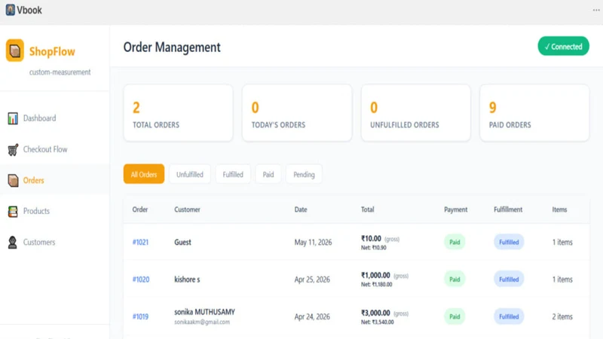Filter orders by Fulfilled tab

pyautogui.click(x=233, y=174)
